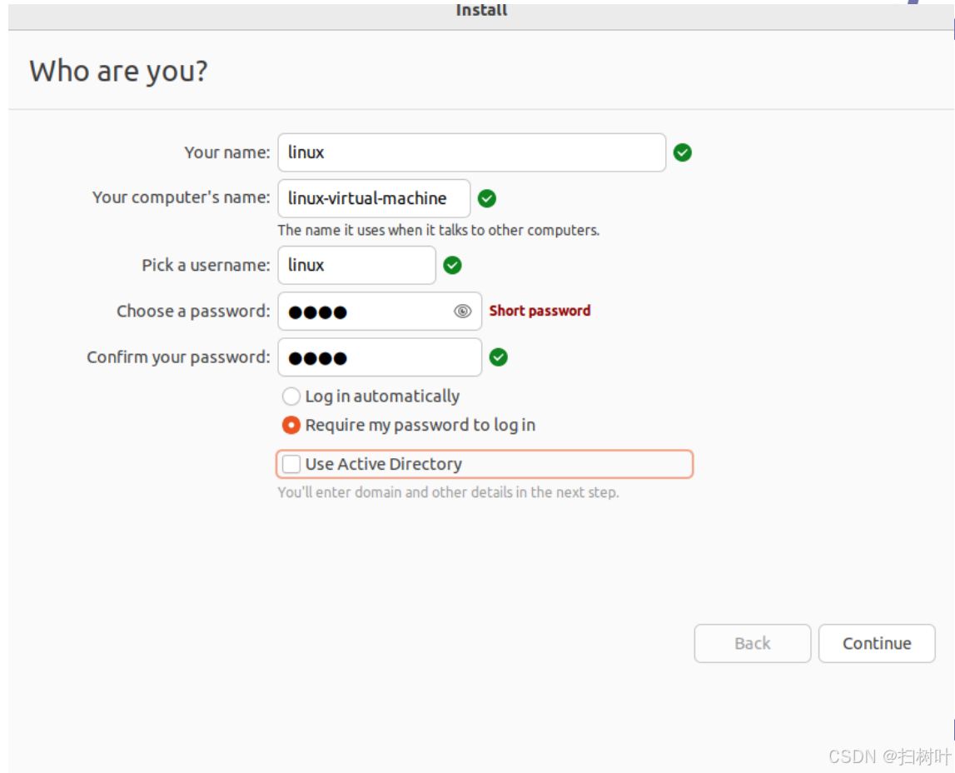Click the 'Choose a password:' label
This screenshot has height=773, width=955.
[x=194, y=312]
